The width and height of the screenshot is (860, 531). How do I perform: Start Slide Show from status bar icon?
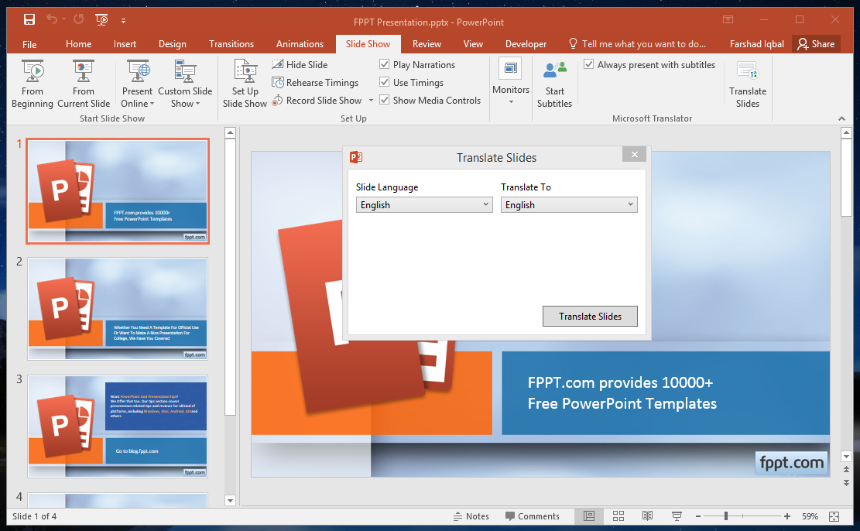coord(677,516)
